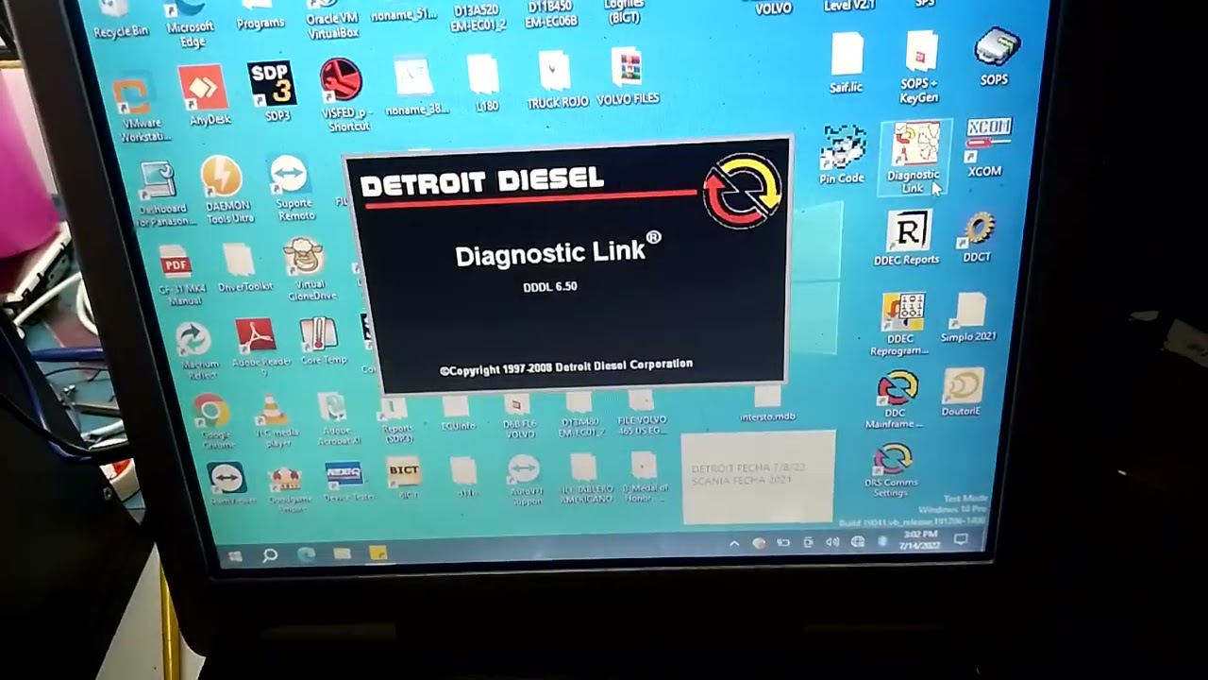
Task: Open the SOPS desktop icon
Action: point(996,57)
